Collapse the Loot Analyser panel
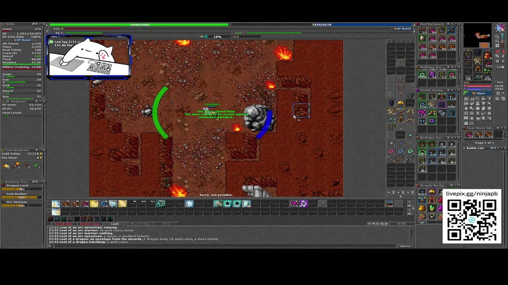Viewport: 508px width, 285px height. [x=41, y=150]
